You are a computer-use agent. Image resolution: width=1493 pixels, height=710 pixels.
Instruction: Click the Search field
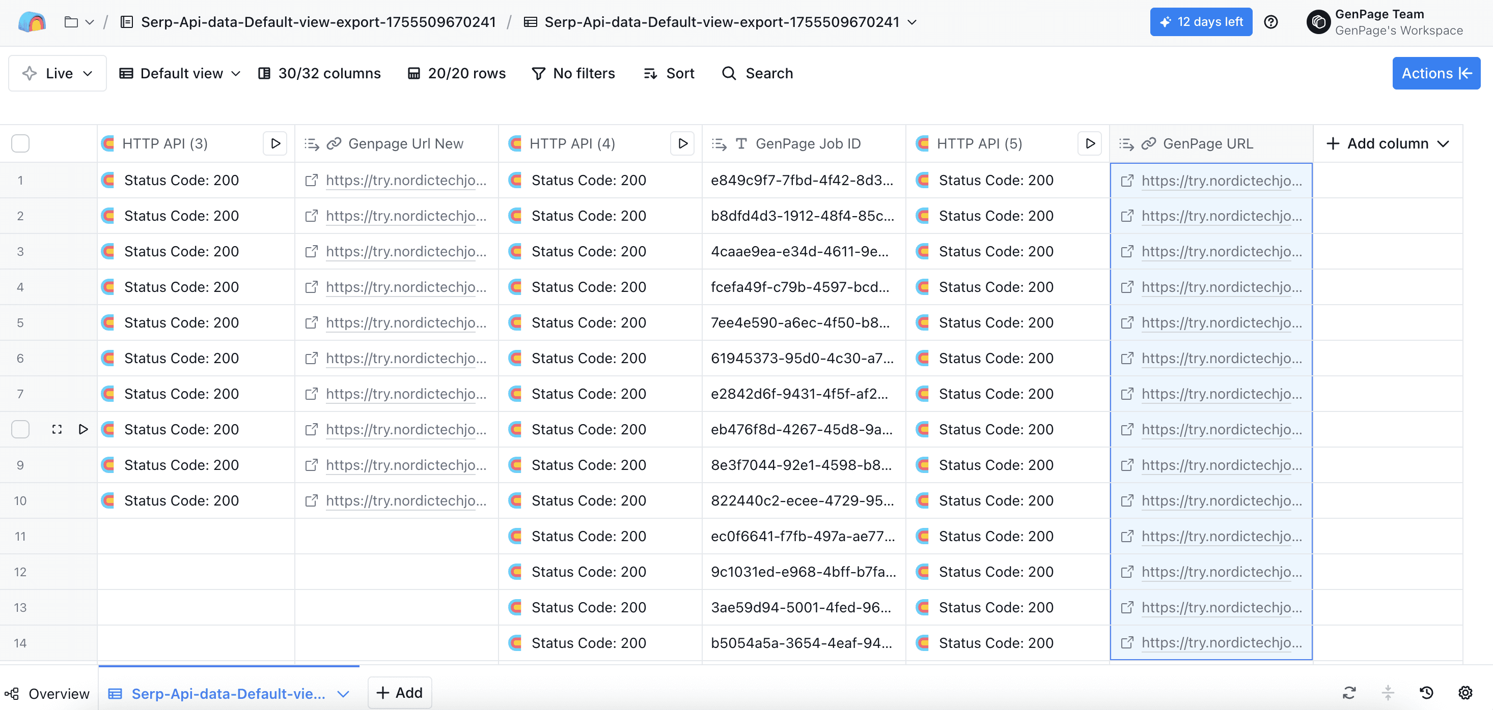click(758, 73)
